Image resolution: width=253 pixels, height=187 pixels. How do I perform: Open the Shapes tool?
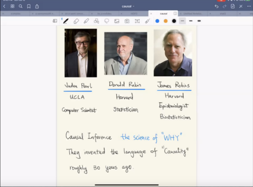tap(97, 21)
